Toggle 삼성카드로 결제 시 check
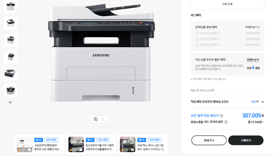The image size is (273, 156). coord(197,33)
